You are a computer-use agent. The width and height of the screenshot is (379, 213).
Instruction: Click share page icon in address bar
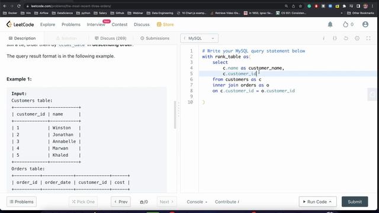tap(293, 6)
